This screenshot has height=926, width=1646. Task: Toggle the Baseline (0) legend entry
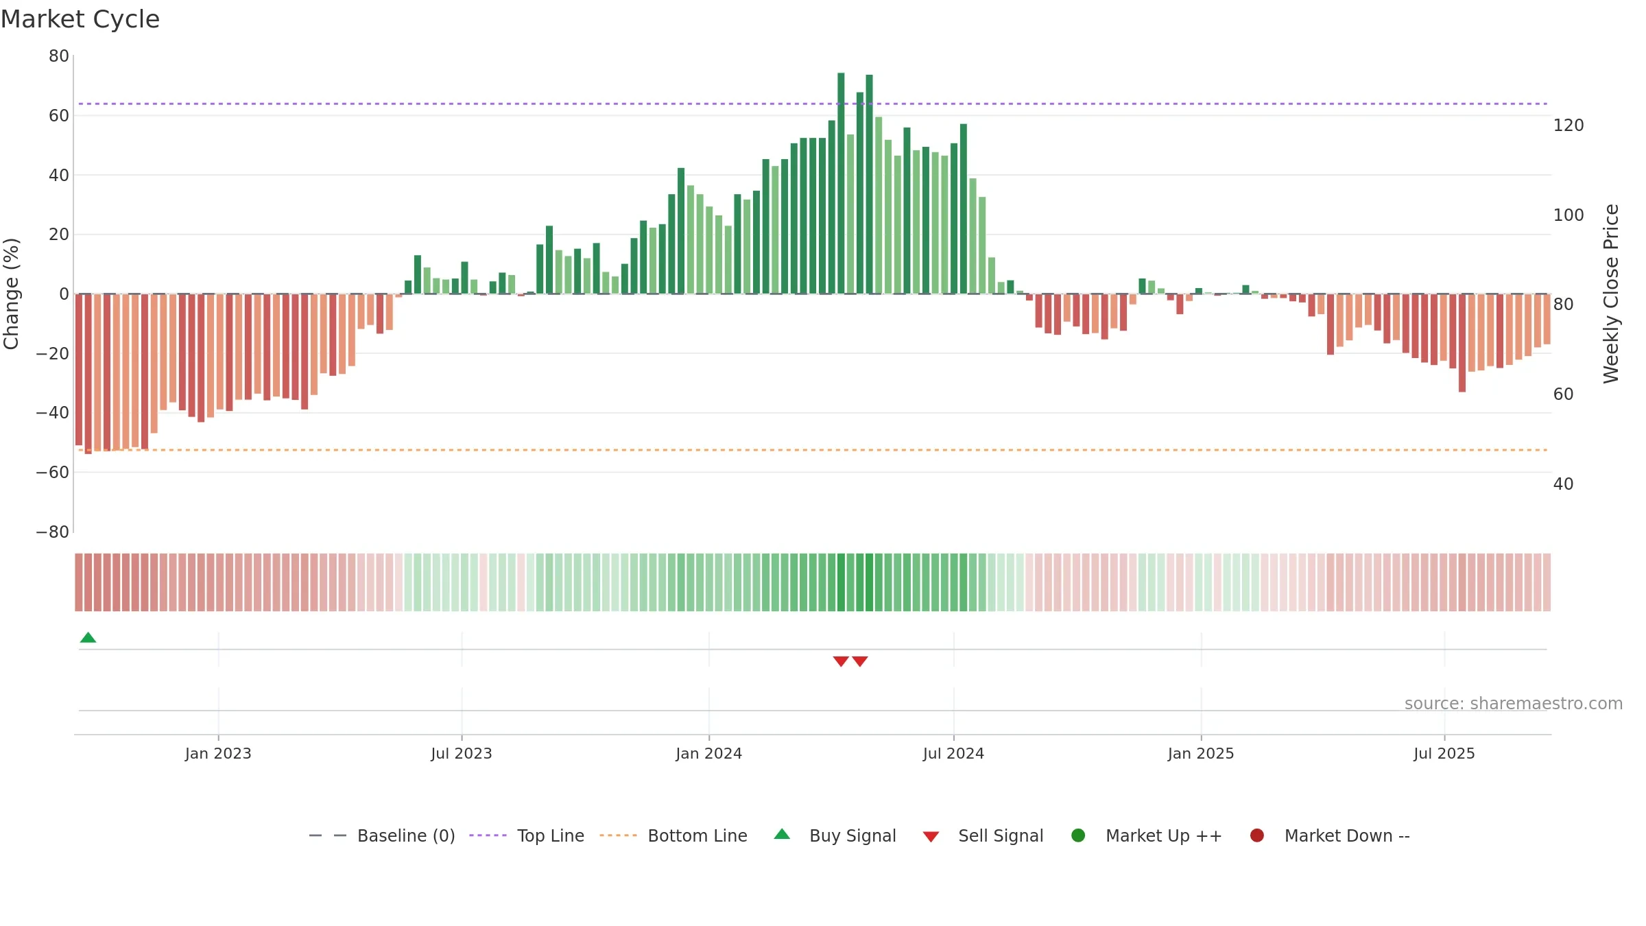[382, 835]
